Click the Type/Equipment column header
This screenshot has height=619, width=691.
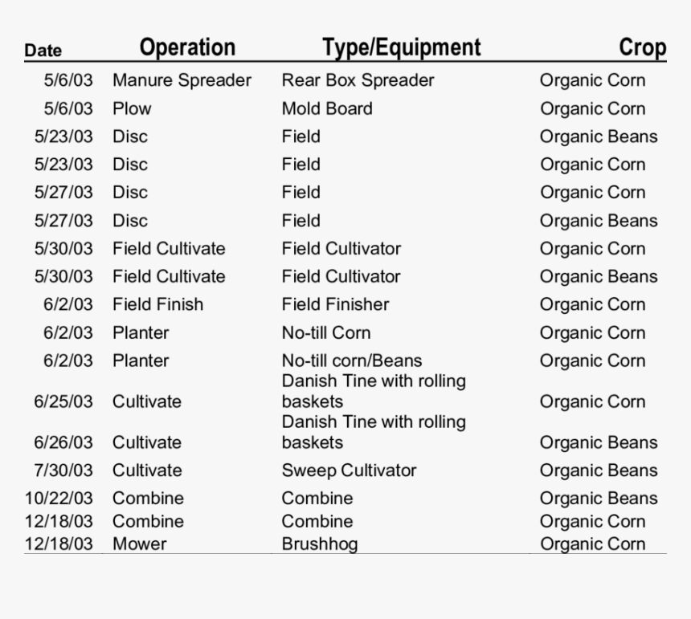point(401,47)
